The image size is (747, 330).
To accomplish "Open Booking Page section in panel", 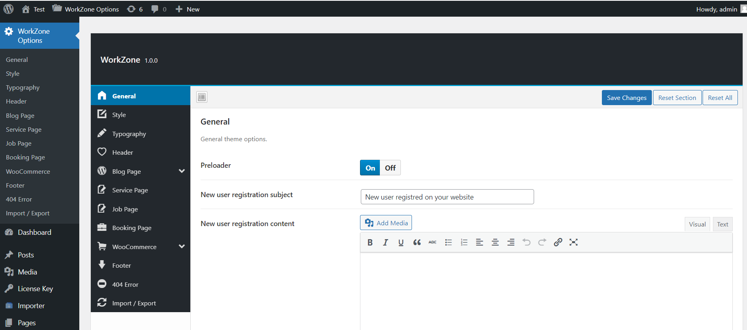I will pyautogui.click(x=140, y=228).
